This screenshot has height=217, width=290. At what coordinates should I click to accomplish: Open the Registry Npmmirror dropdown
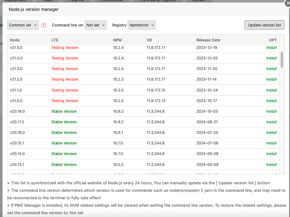coord(141,25)
